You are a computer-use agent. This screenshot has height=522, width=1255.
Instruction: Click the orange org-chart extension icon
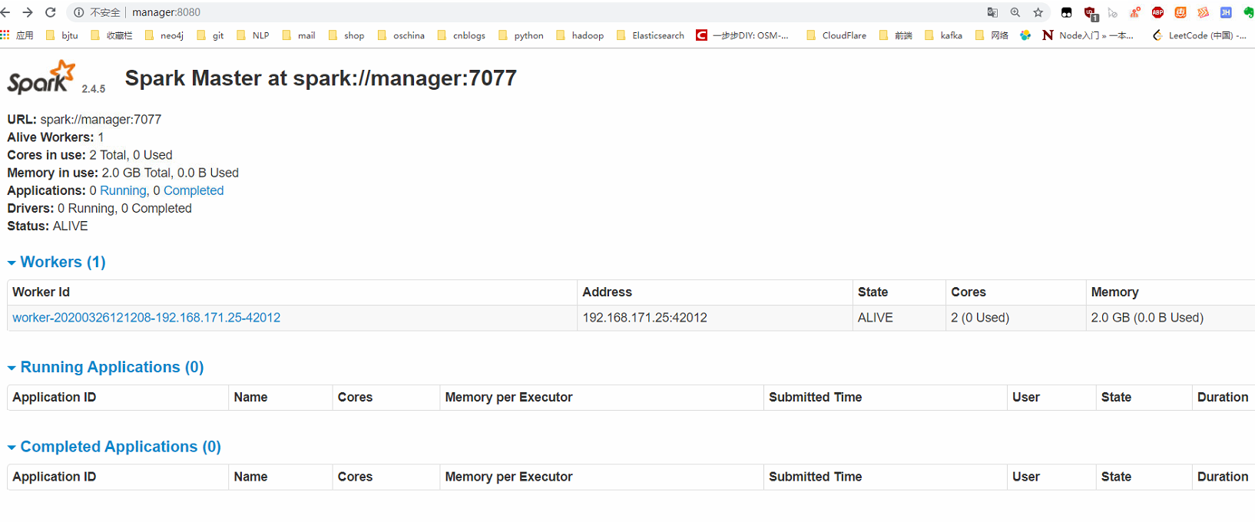[1135, 12]
